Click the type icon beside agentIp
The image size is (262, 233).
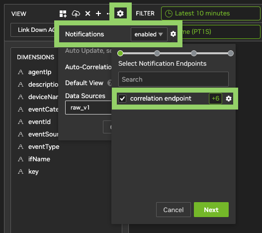20,72
